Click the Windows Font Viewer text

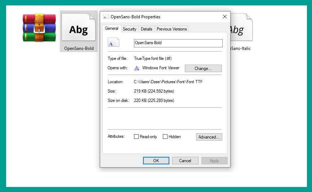161,68
